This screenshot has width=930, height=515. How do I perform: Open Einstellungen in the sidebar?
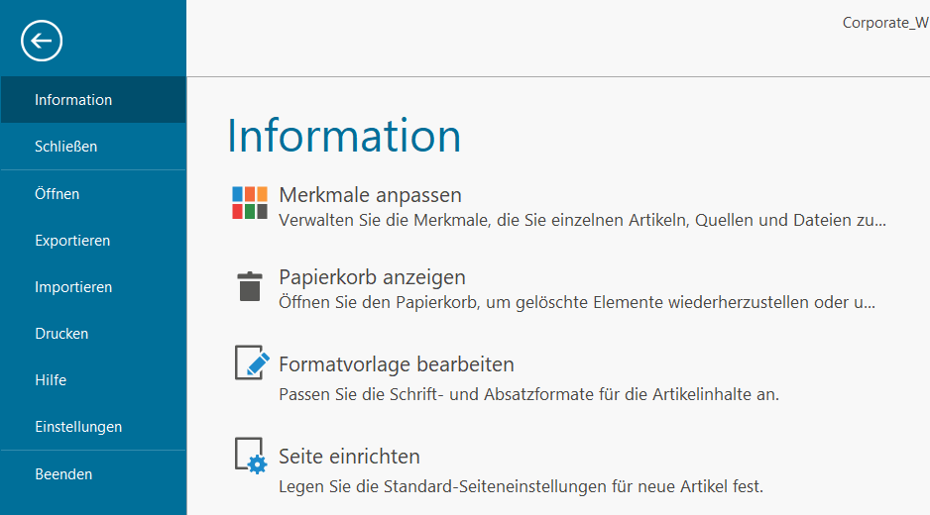click(x=93, y=427)
